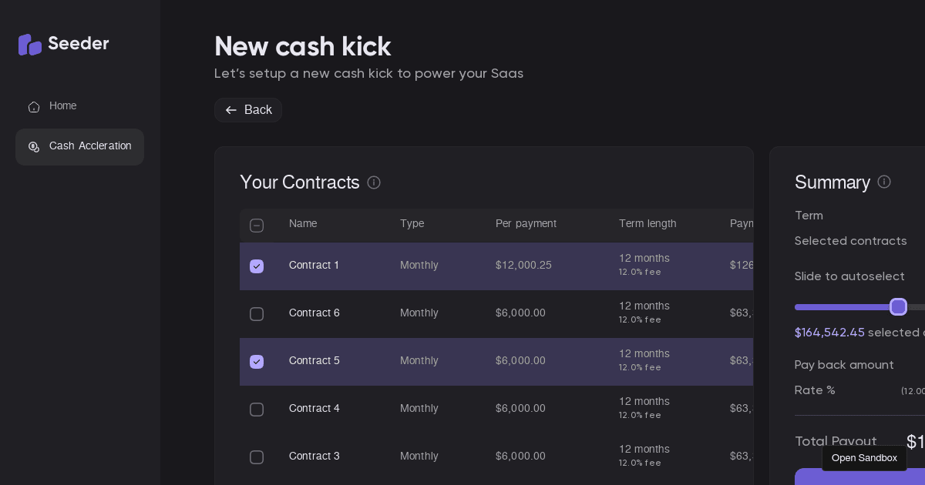Uncheck the Contract 1 checkbox
Viewport: 925px width, 485px height.
(257, 266)
